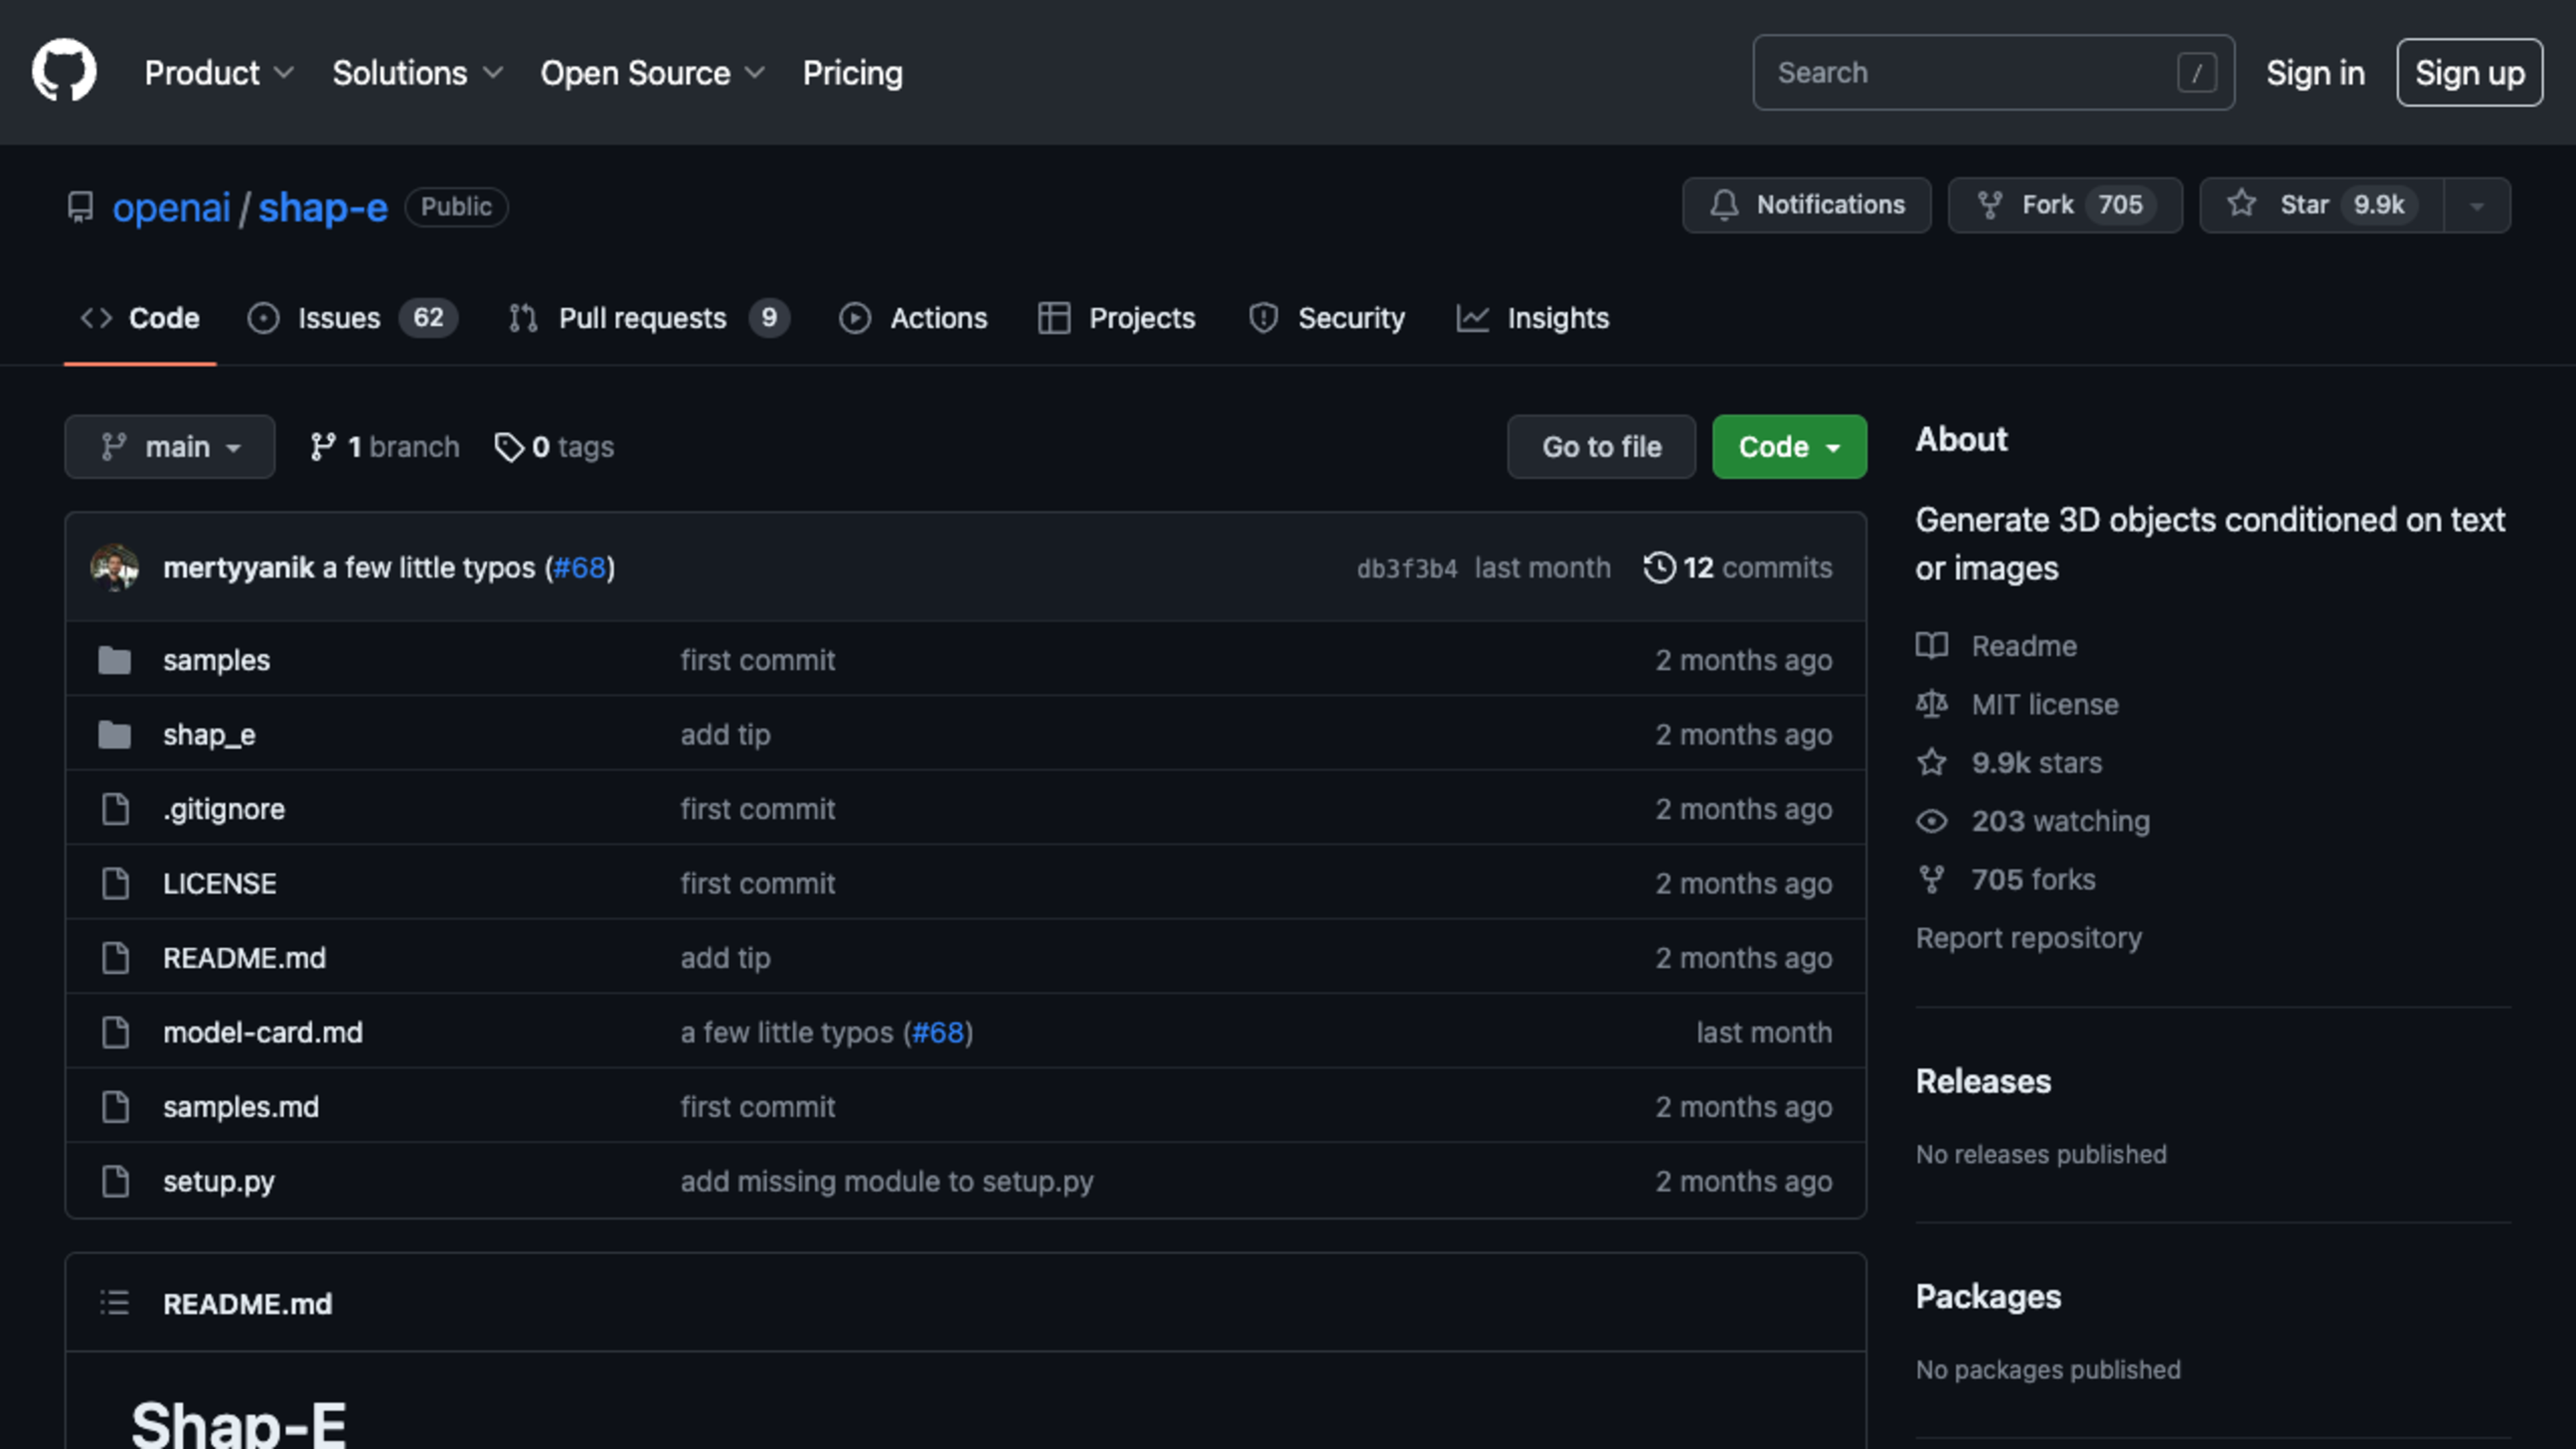Screen dimensions: 2576x1449
Task: Expand the Open Source menu
Action: pos(653,72)
